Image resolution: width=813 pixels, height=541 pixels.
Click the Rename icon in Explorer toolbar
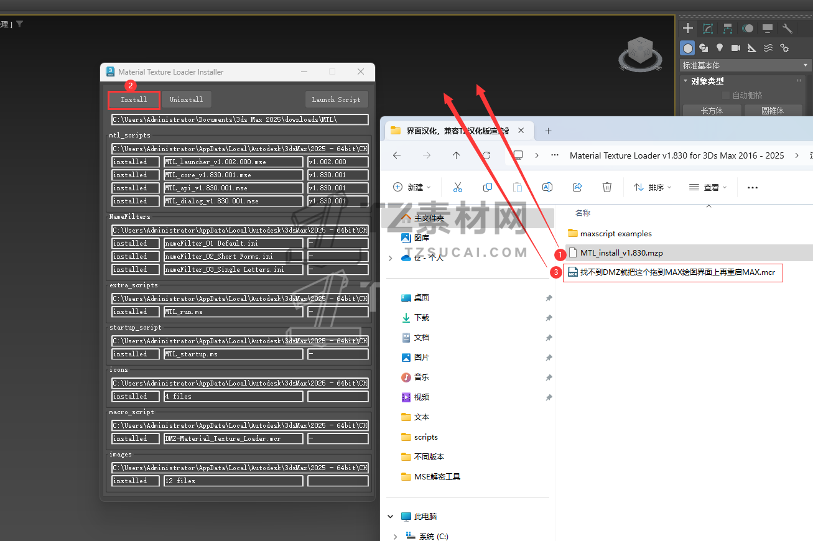pos(547,187)
